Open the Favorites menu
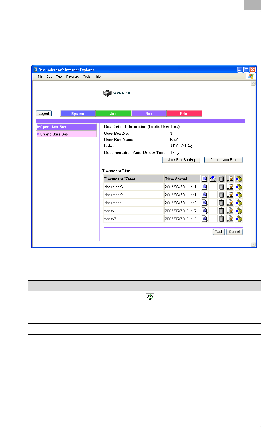The height and width of the screenshot is (427, 261). tap(72, 76)
